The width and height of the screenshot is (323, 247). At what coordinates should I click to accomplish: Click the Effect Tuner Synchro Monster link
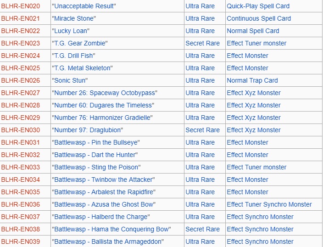pyautogui.click(x=269, y=205)
